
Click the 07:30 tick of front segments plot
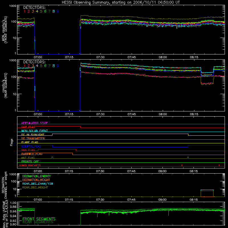click(x=100, y=57)
